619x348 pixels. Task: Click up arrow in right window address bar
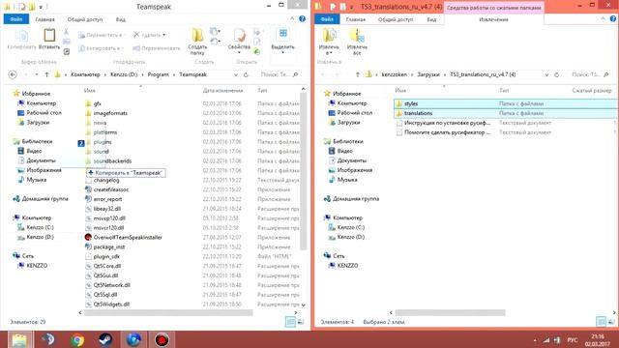[x=357, y=74]
